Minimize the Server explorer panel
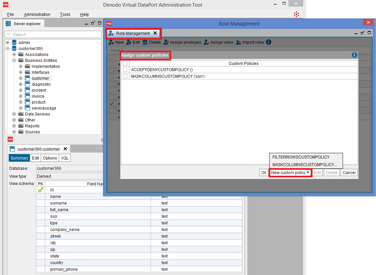Image resolution: width=376 pixels, height=275 pixels. tap(86, 24)
